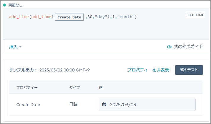Click the "month" argument in the formula
Viewport: 211px width, 124px height.
126,17
